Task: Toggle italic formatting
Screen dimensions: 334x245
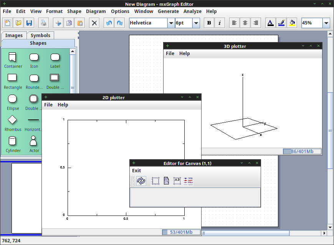Action: coord(220,23)
